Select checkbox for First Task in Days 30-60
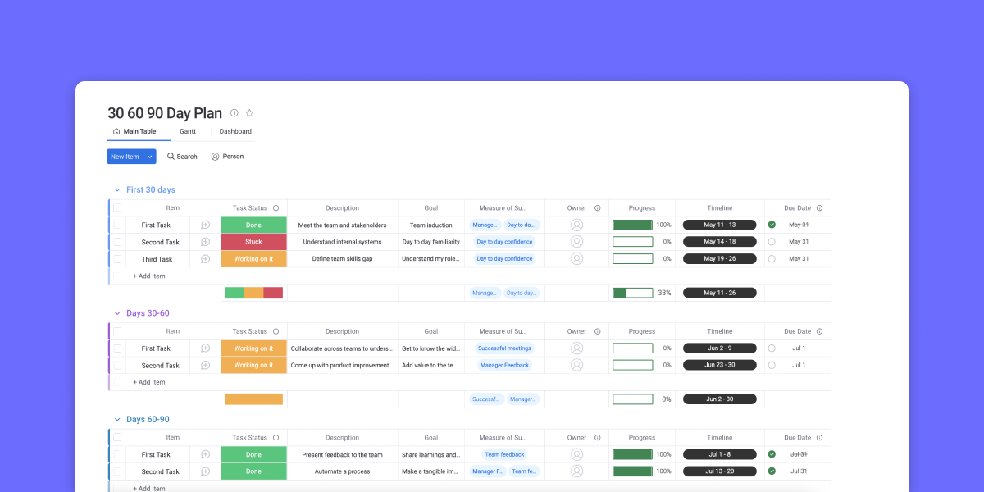This screenshot has height=492, width=984. point(117,348)
